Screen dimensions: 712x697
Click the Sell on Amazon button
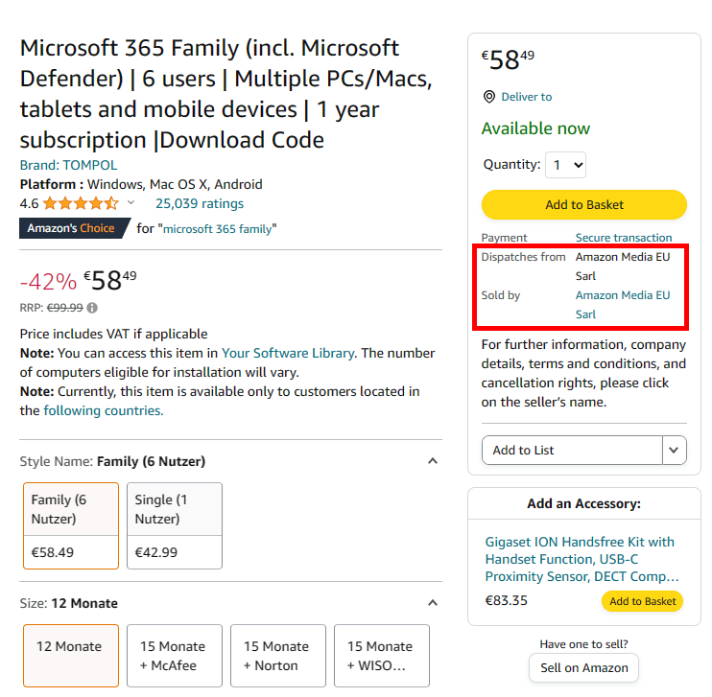(584, 668)
